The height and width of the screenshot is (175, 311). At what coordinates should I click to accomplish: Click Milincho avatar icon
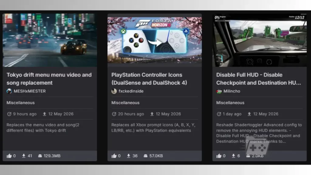coord(219,91)
